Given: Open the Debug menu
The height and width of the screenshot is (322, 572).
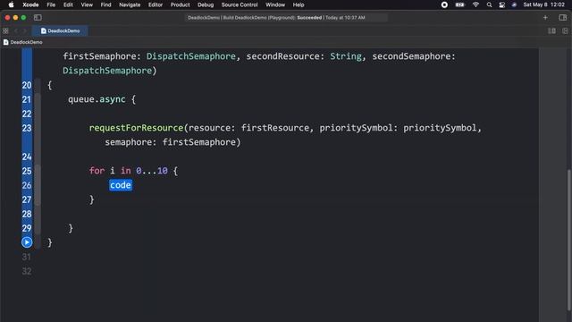Looking at the screenshot, I should [x=206, y=4].
